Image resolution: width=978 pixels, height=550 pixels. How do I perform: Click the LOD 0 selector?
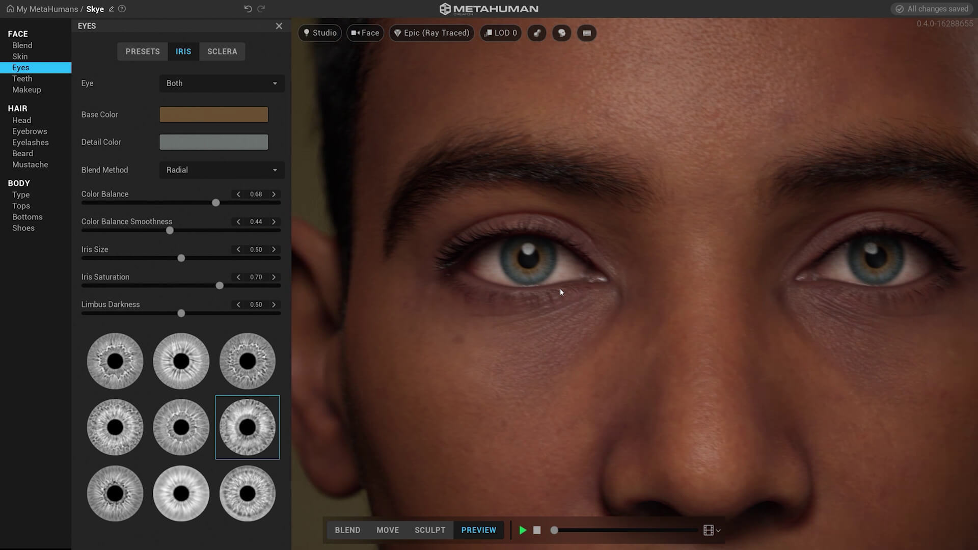tap(500, 33)
